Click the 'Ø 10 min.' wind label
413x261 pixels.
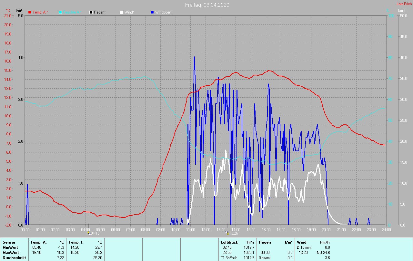[304, 247]
